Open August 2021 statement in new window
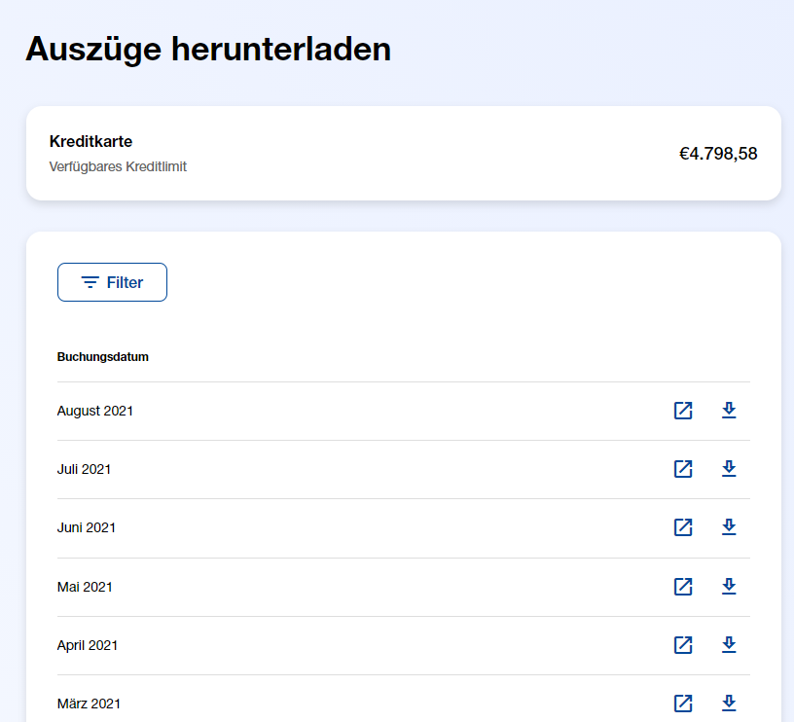 pos(683,411)
